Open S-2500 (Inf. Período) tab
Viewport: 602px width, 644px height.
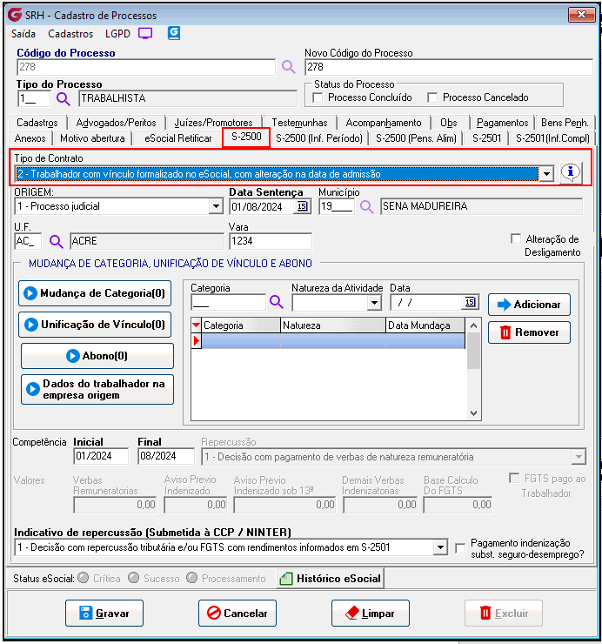pos(319,138)
